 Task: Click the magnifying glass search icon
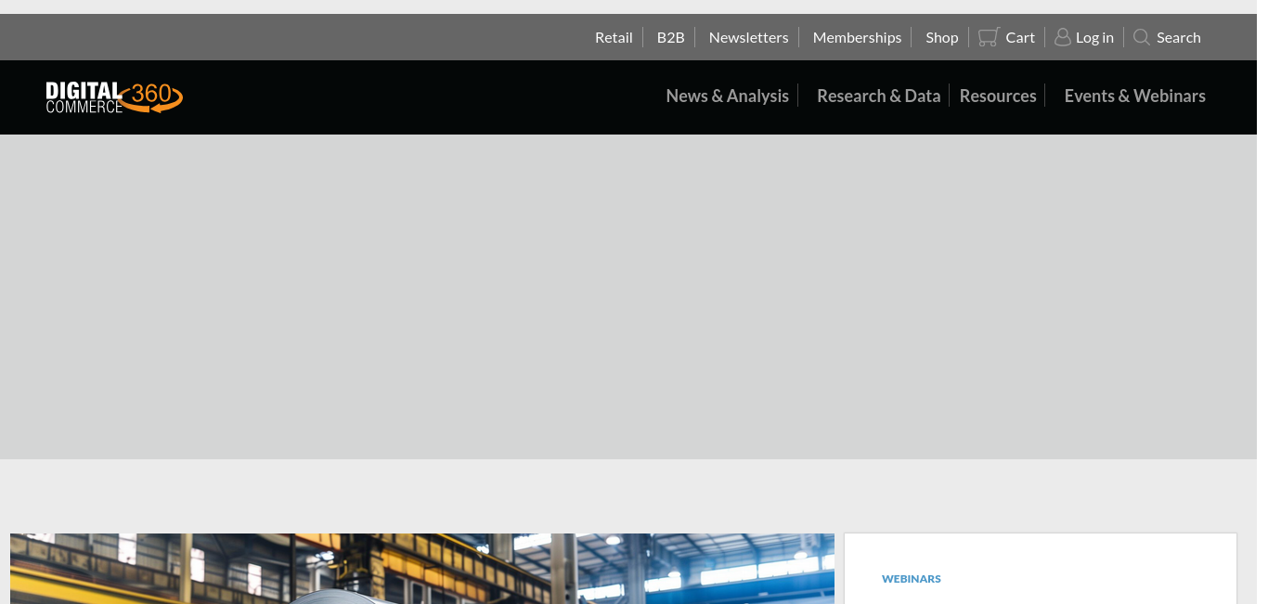tap(1142, 37)
